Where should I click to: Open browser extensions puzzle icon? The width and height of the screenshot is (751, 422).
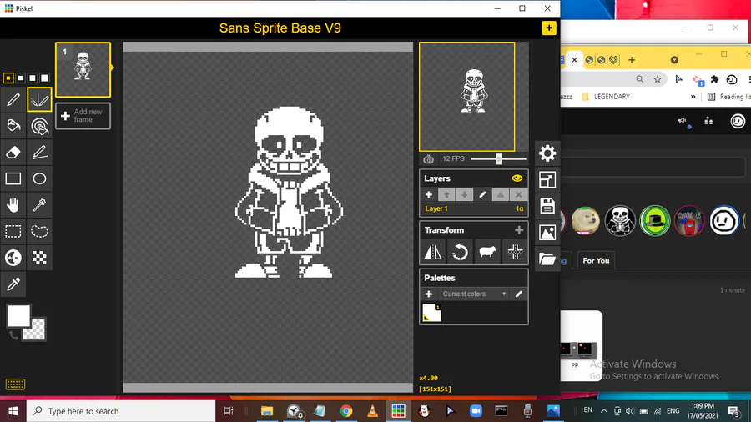click(x=714, y=79)
